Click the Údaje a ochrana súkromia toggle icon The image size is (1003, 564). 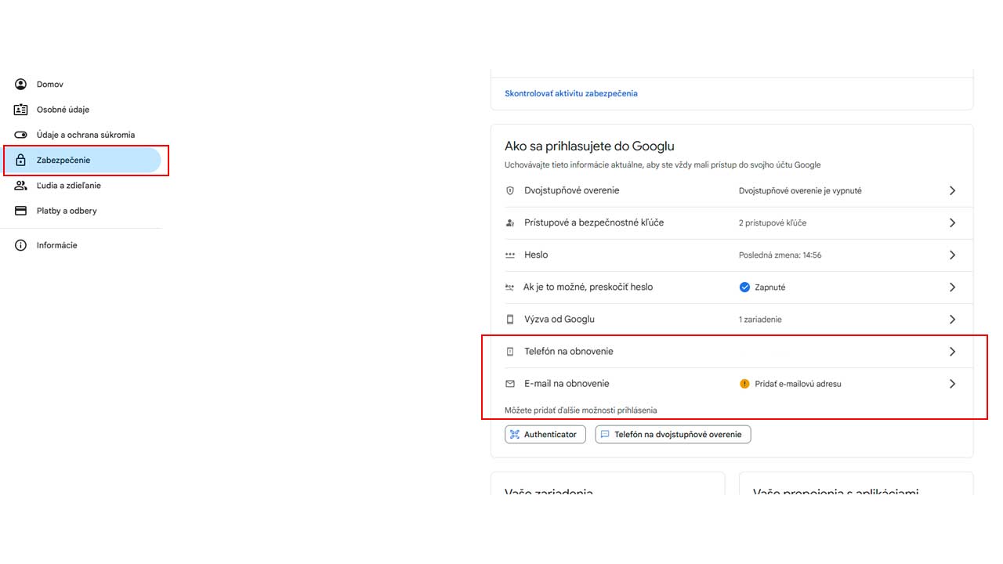tap(21, 135)
